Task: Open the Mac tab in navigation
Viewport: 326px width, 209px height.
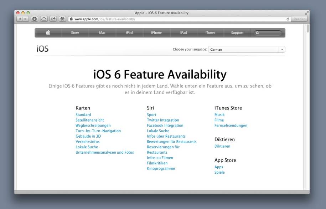Action: coord(102,33)
